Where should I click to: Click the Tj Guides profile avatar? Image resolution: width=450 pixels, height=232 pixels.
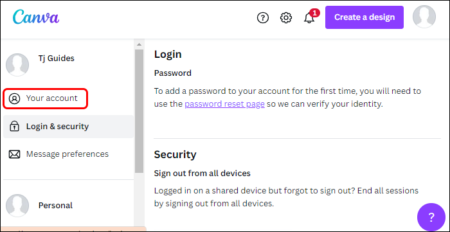tap(17, 65)
